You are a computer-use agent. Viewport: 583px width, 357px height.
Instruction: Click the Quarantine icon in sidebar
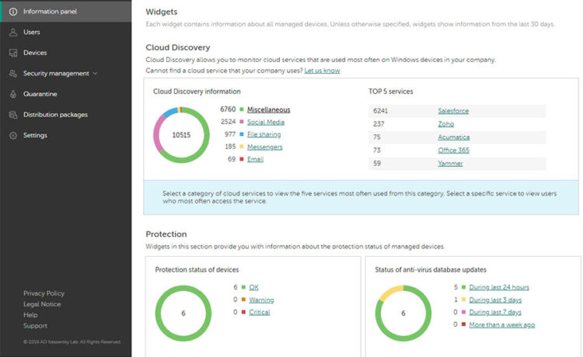(x=13, y=94)
